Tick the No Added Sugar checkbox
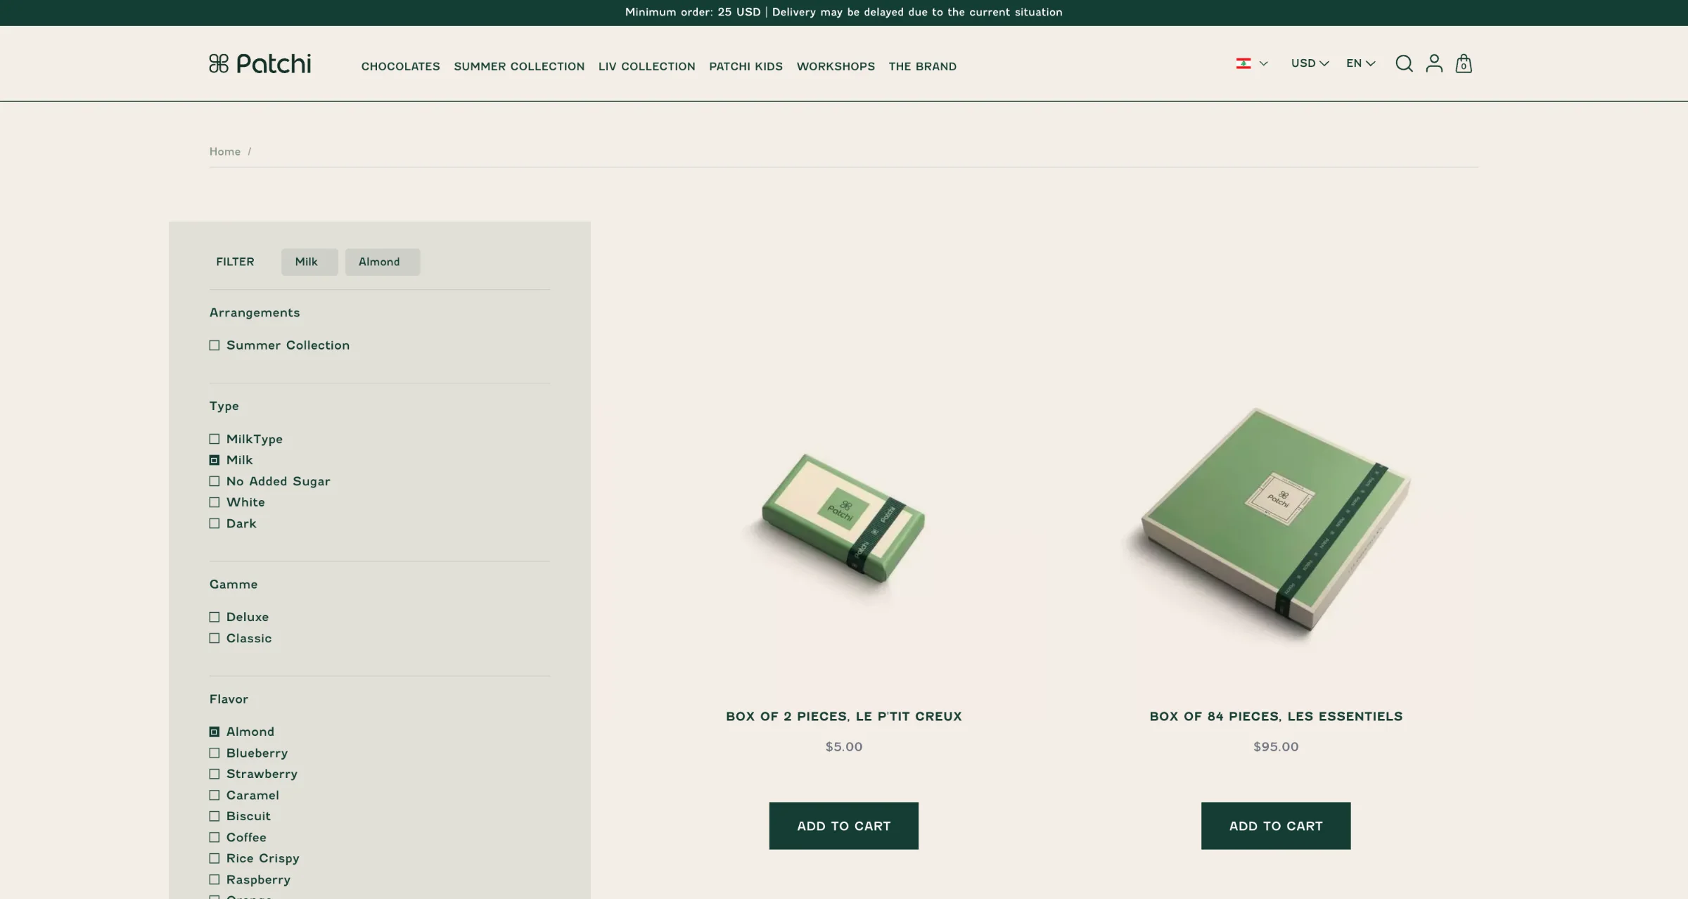1688x899 pixels. point(215,481)
